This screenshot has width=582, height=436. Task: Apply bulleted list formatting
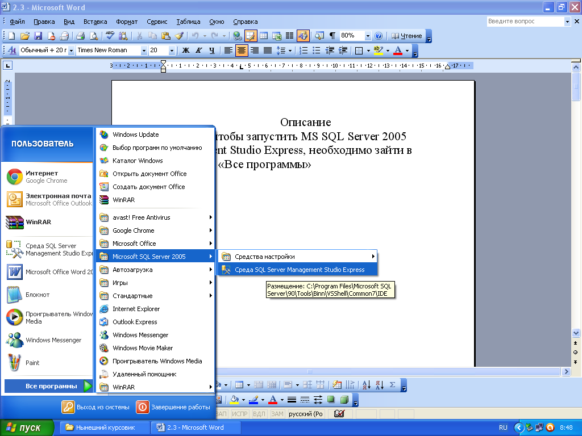(x=316, y=50)
